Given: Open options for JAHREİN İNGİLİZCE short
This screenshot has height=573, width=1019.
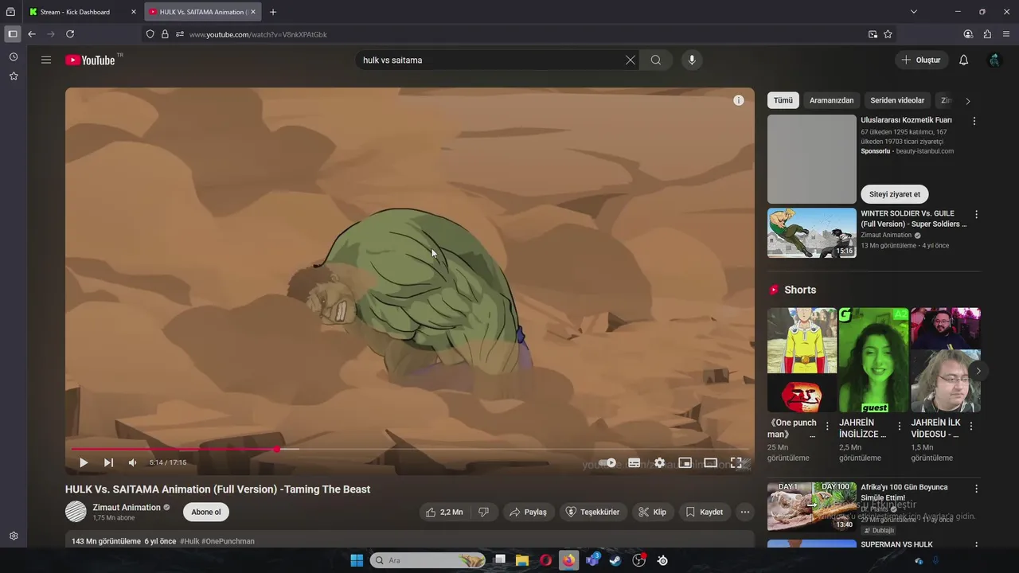Looking at the screenshot, I should (900, 427).
